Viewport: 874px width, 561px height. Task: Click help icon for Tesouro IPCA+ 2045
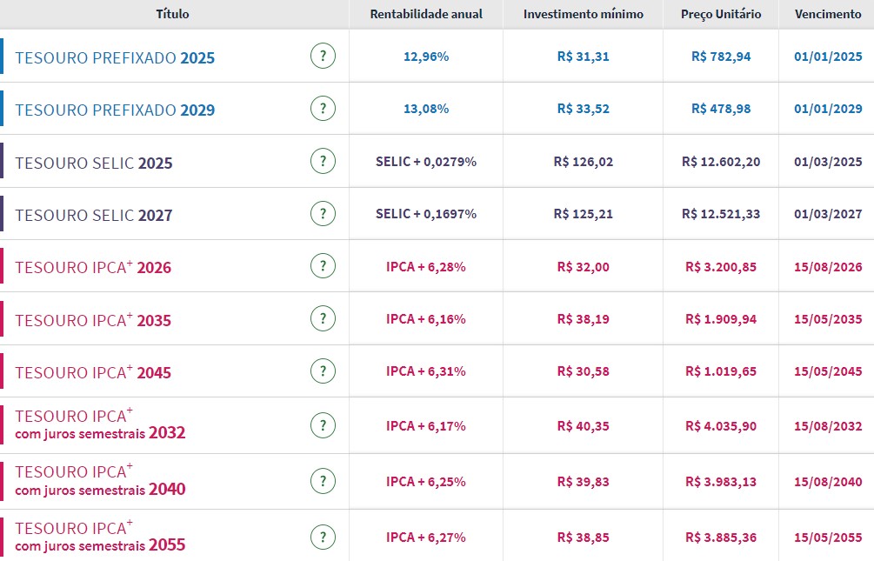click(323, 371)
